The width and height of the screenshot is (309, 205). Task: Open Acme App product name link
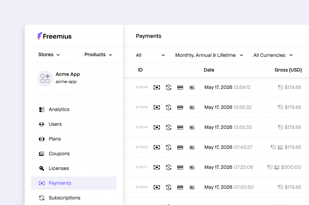(x=68, y=74)
